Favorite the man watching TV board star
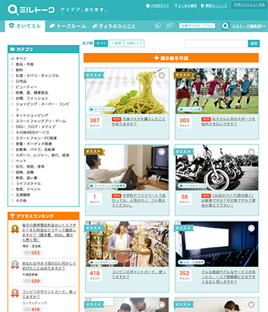This screenshot has width=268, height=312. click(x=162, y=152)
